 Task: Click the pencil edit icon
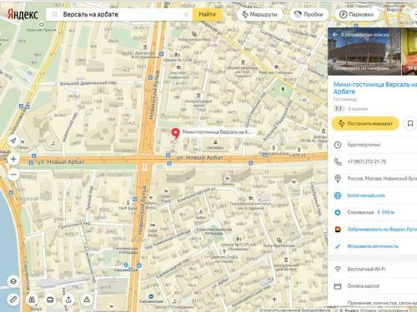point(338,246)
